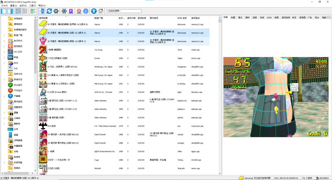The image size is (332, 180).
Task: Select the 垂直 vertical screen icon
Action: point(10,135)
